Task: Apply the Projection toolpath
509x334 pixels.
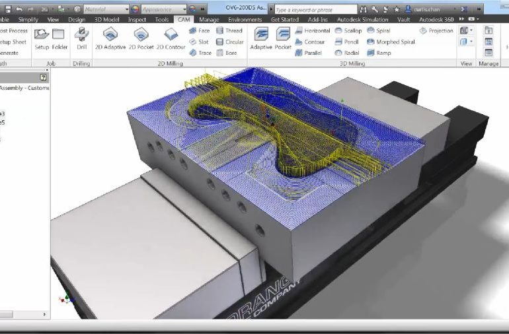Action: (x=436, y=31)
